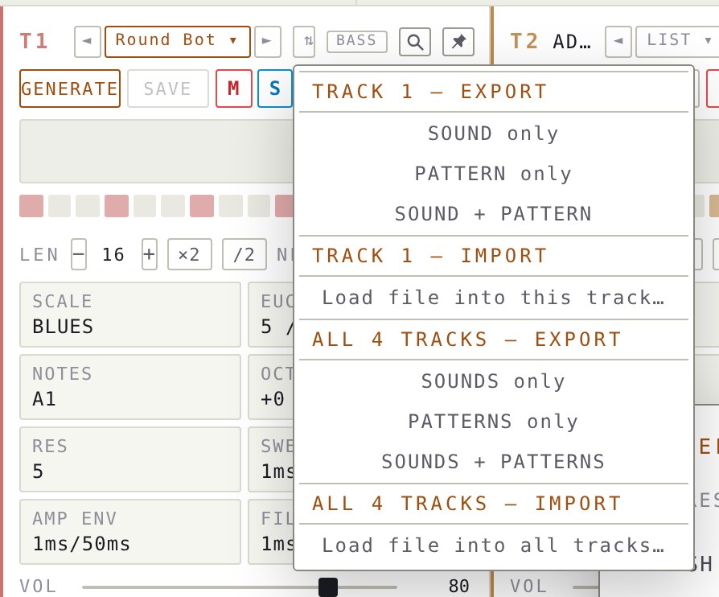Viewport: 719px width, 597px height.
Task: Toggle the second sequencer step
Action: (x=60, y=206)
